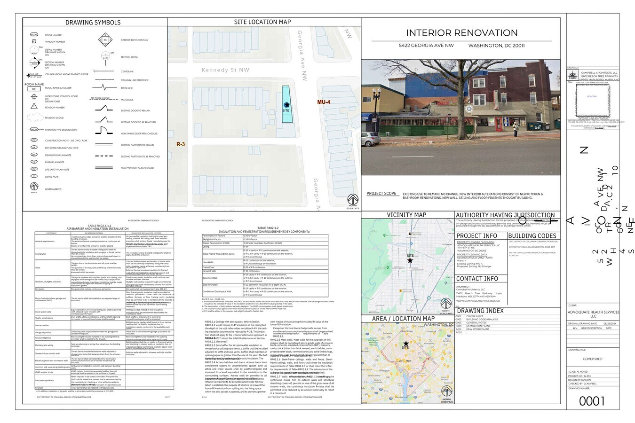Select the Demolition Plans entry in drawing index
The image size is (635, 423).
[478, 326]
